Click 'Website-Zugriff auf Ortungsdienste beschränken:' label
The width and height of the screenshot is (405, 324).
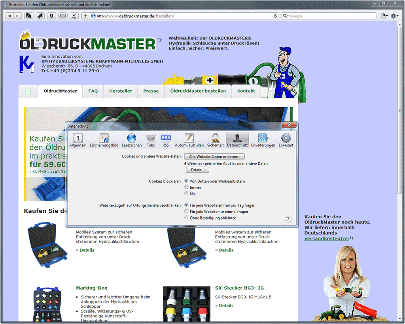click(140, 205)
